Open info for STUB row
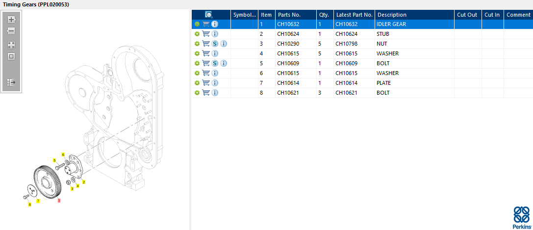Image resolution: width=533 pixels, height=230 pixels. (215, 34)
